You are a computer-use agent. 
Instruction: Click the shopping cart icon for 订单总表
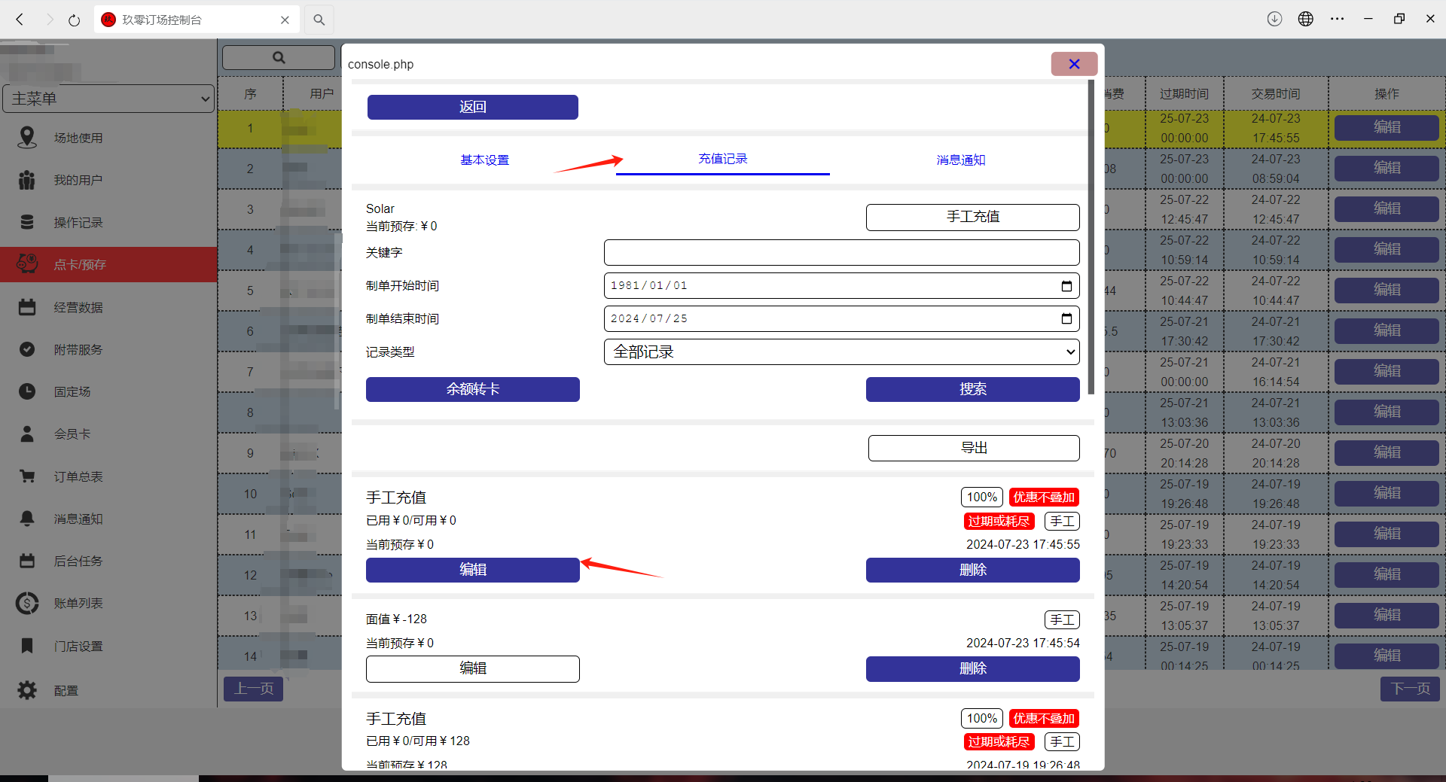coord(27,476)
